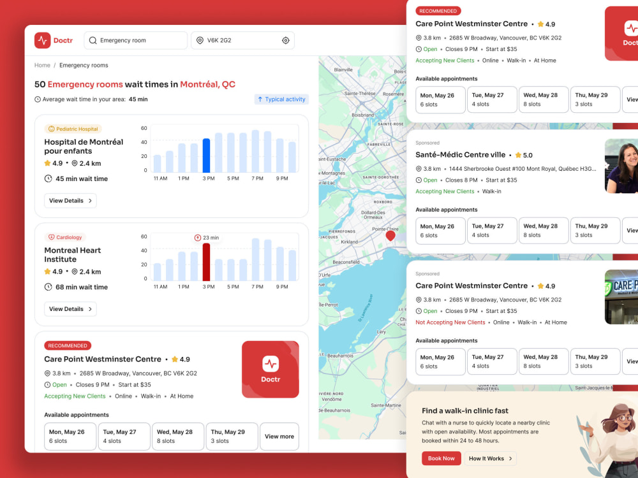This screenshot has height=478, width=638.
Task: Click the Doctr logo icon in header
Action: tap(42, 40)
